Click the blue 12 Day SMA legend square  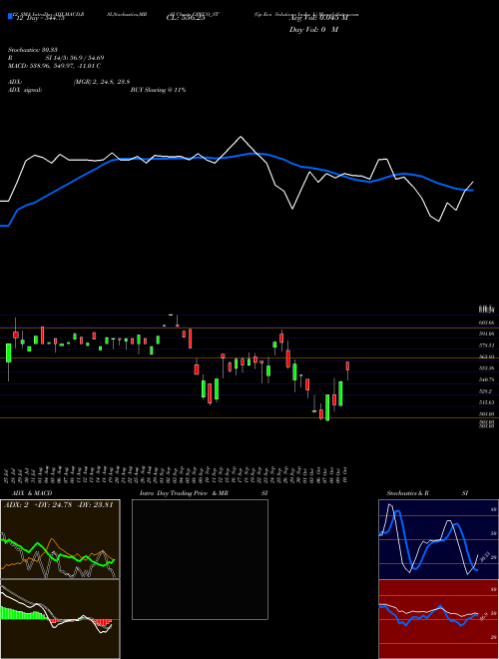(10, 16)
